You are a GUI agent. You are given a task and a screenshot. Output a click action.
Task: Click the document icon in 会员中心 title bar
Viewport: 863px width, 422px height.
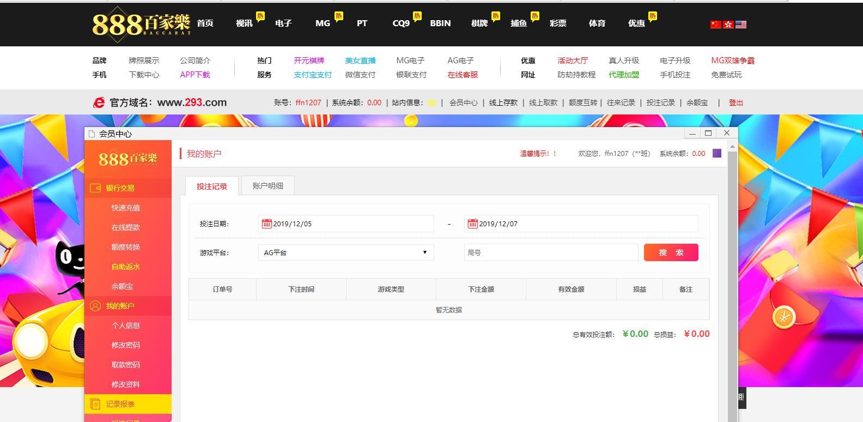[x=92, y=134]
